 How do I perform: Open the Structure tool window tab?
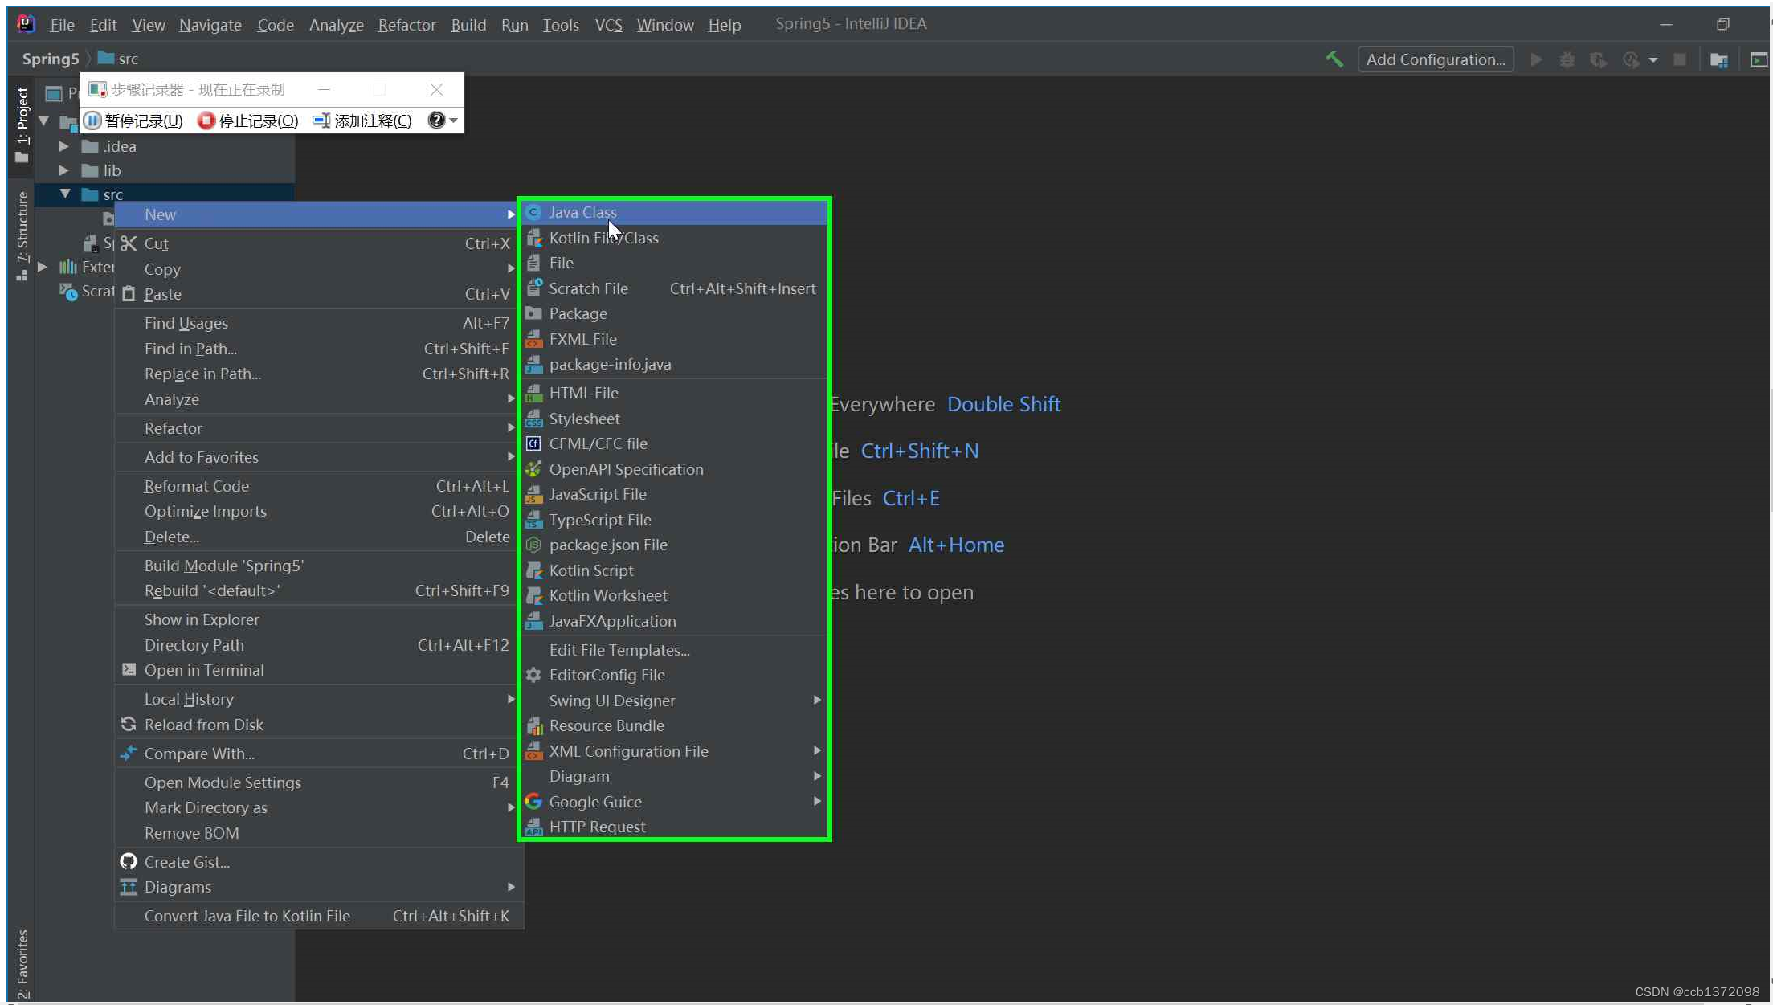22,237
